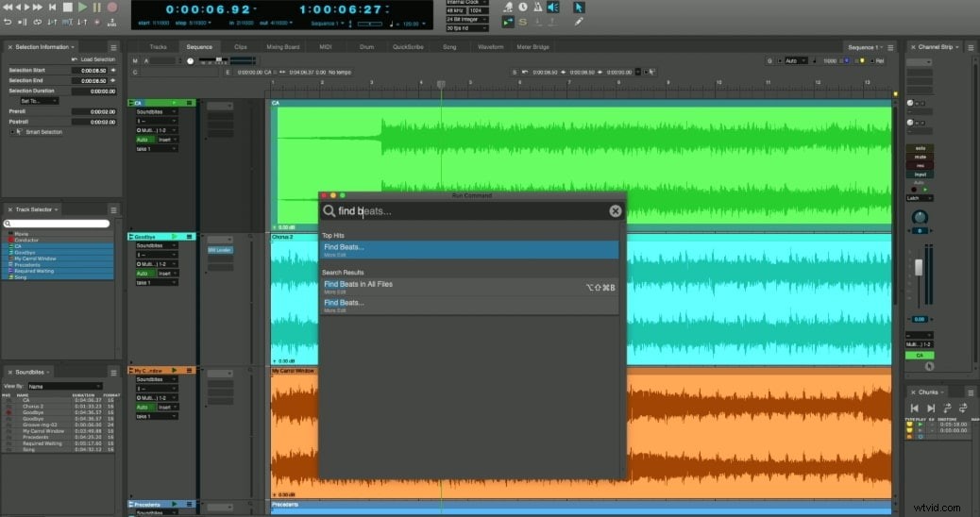The width and height of the screenshot is (980, 517).
Task: Toggle mute on the channel strip
Action: 920,158
